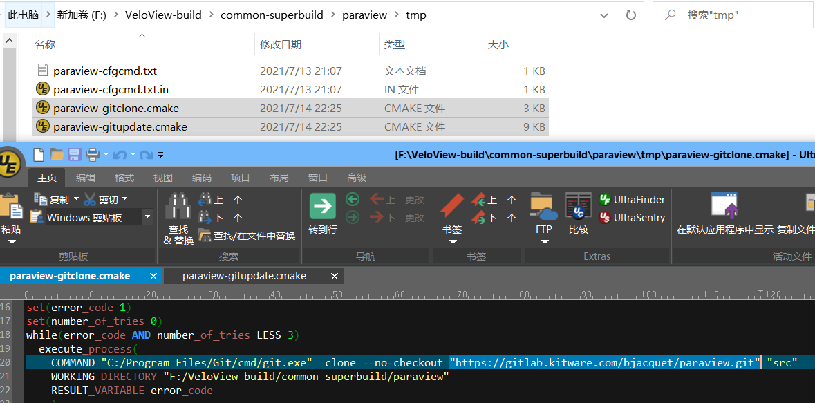This screenshot has width=815, height=403.
Task: Open the 复制 dropdown arrow
Action: pyautogui.click(x=76, y=199)
